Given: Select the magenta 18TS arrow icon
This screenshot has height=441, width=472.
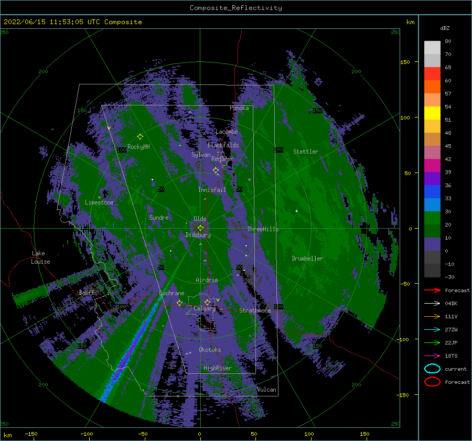Looking at the screenshot, I should pos(432,356).
